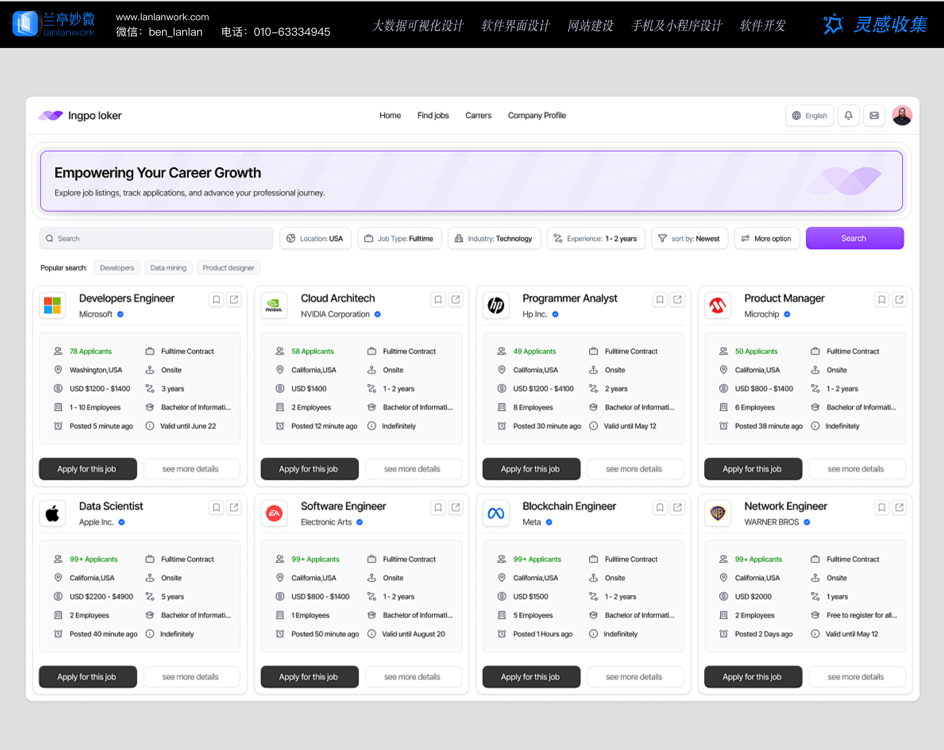The width and height of the screenshot is (944, 750).
Task: Click the share icon on Blockchain Engineer
Action: 677,507
